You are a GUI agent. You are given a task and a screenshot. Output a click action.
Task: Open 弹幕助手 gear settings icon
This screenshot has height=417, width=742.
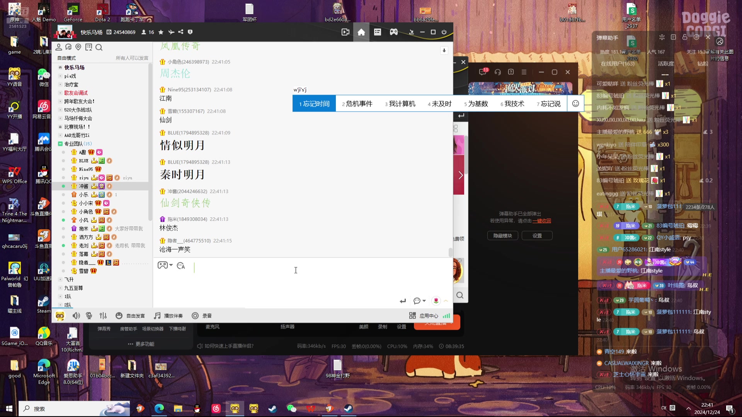pos(696,37)
